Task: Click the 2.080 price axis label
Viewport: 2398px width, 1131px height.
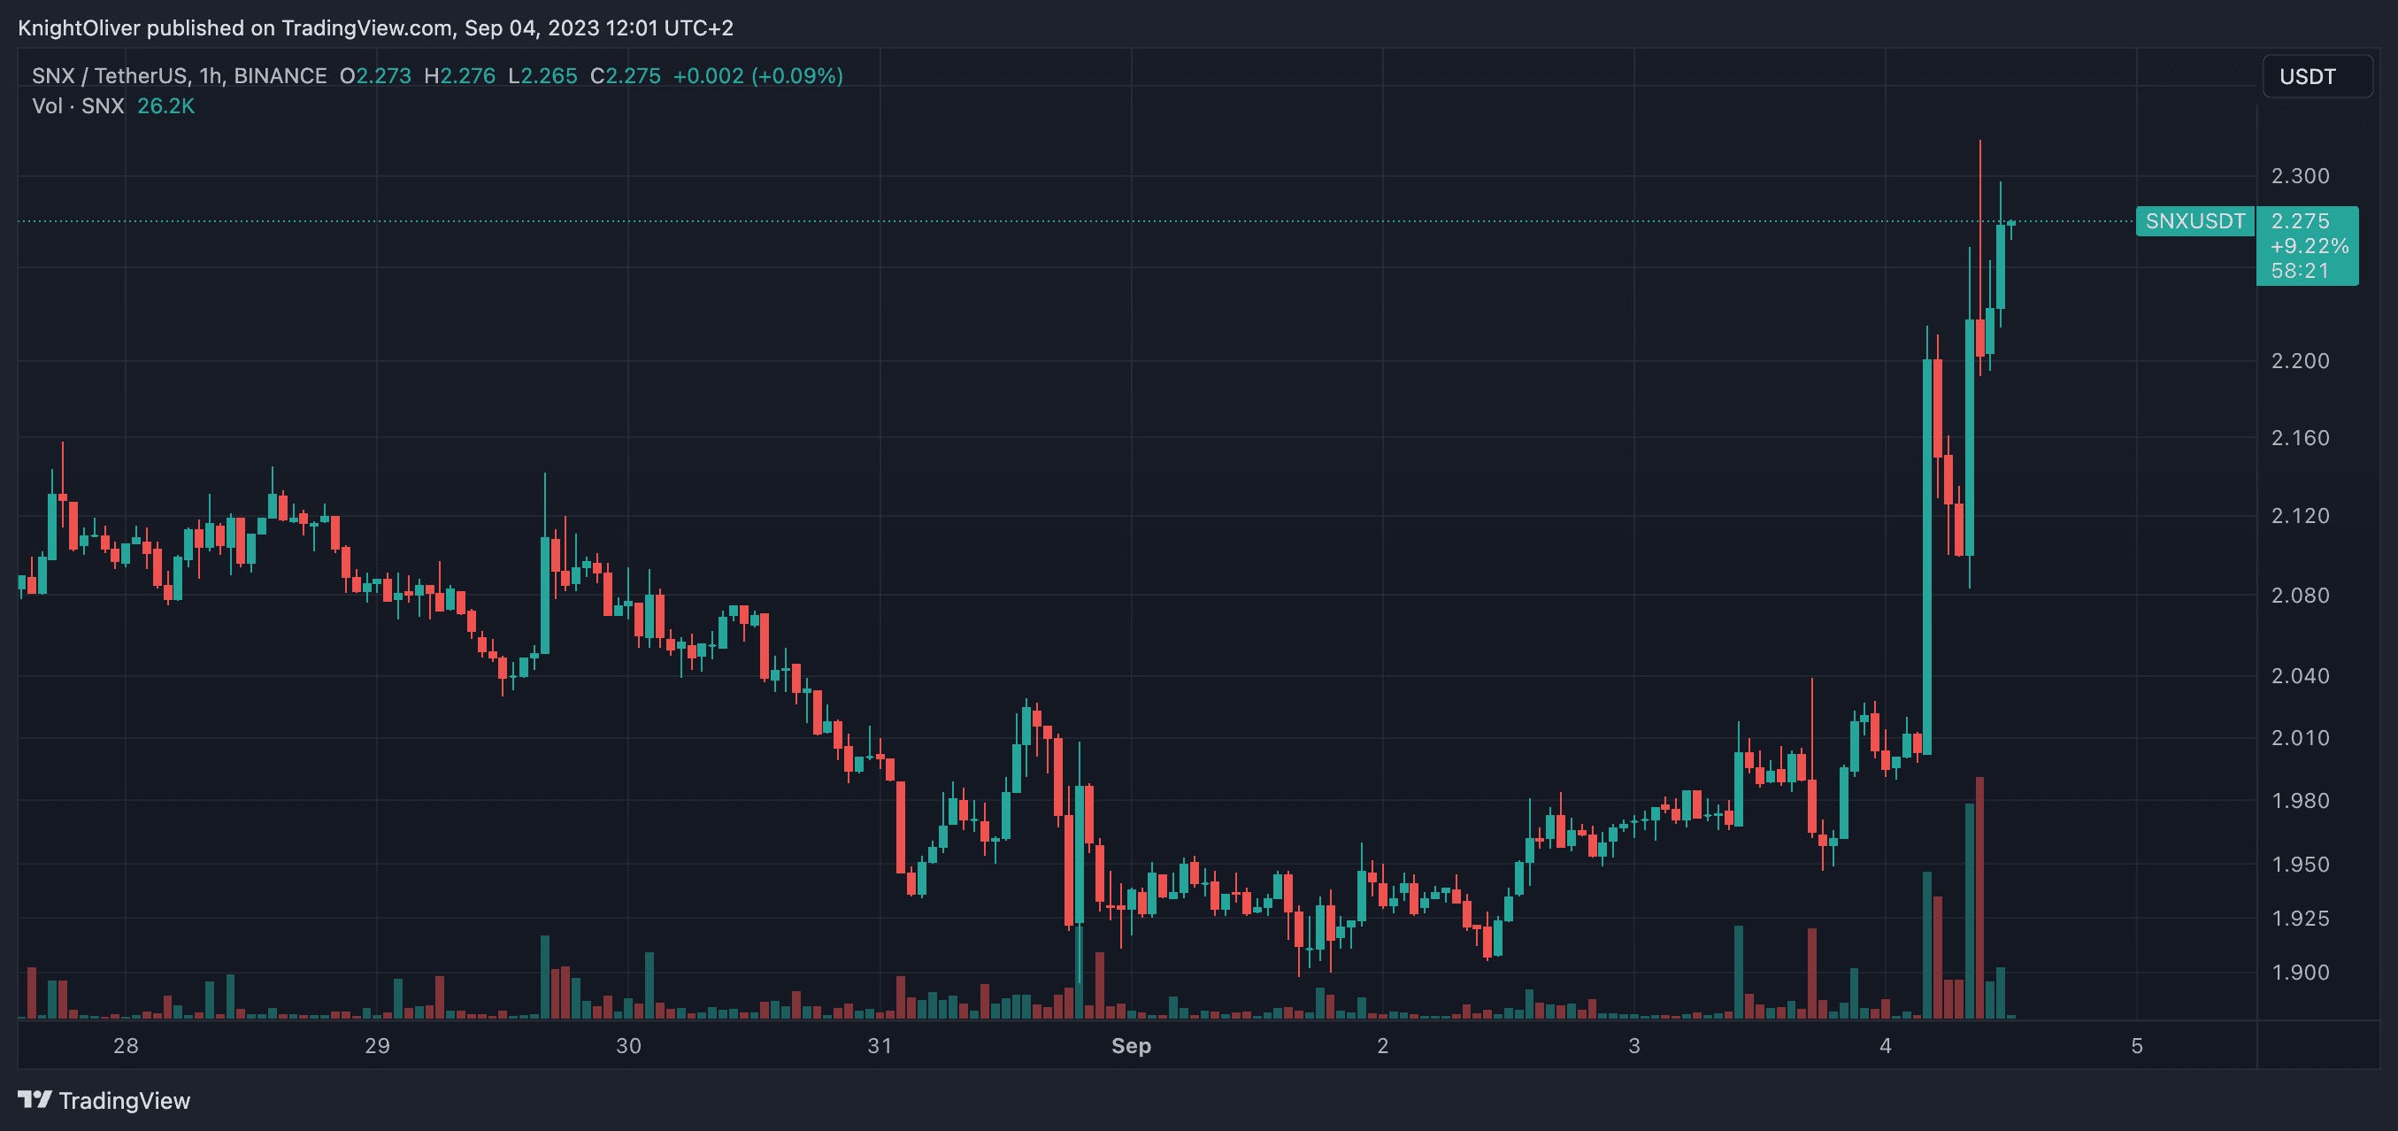Action: tap(2301, 596)
